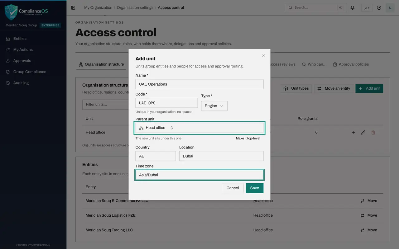Click the Code field UAE-OPS
Image resolution: width=399 pixels, height=249 pixels.
[166, 103]
